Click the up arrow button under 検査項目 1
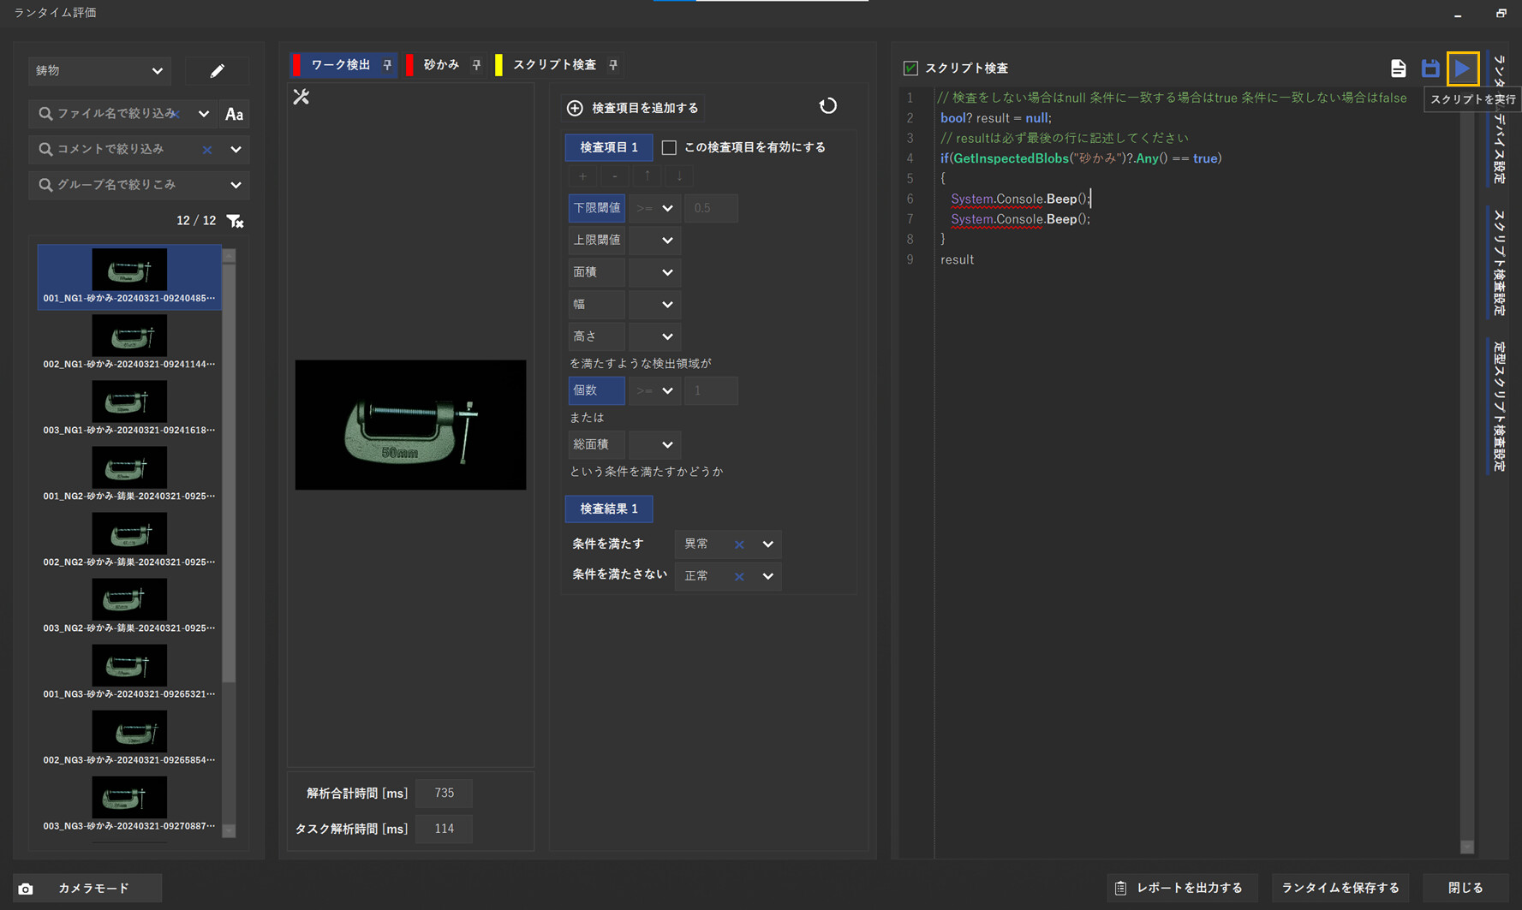This screenshot has width=1522, height=910. 647,176
